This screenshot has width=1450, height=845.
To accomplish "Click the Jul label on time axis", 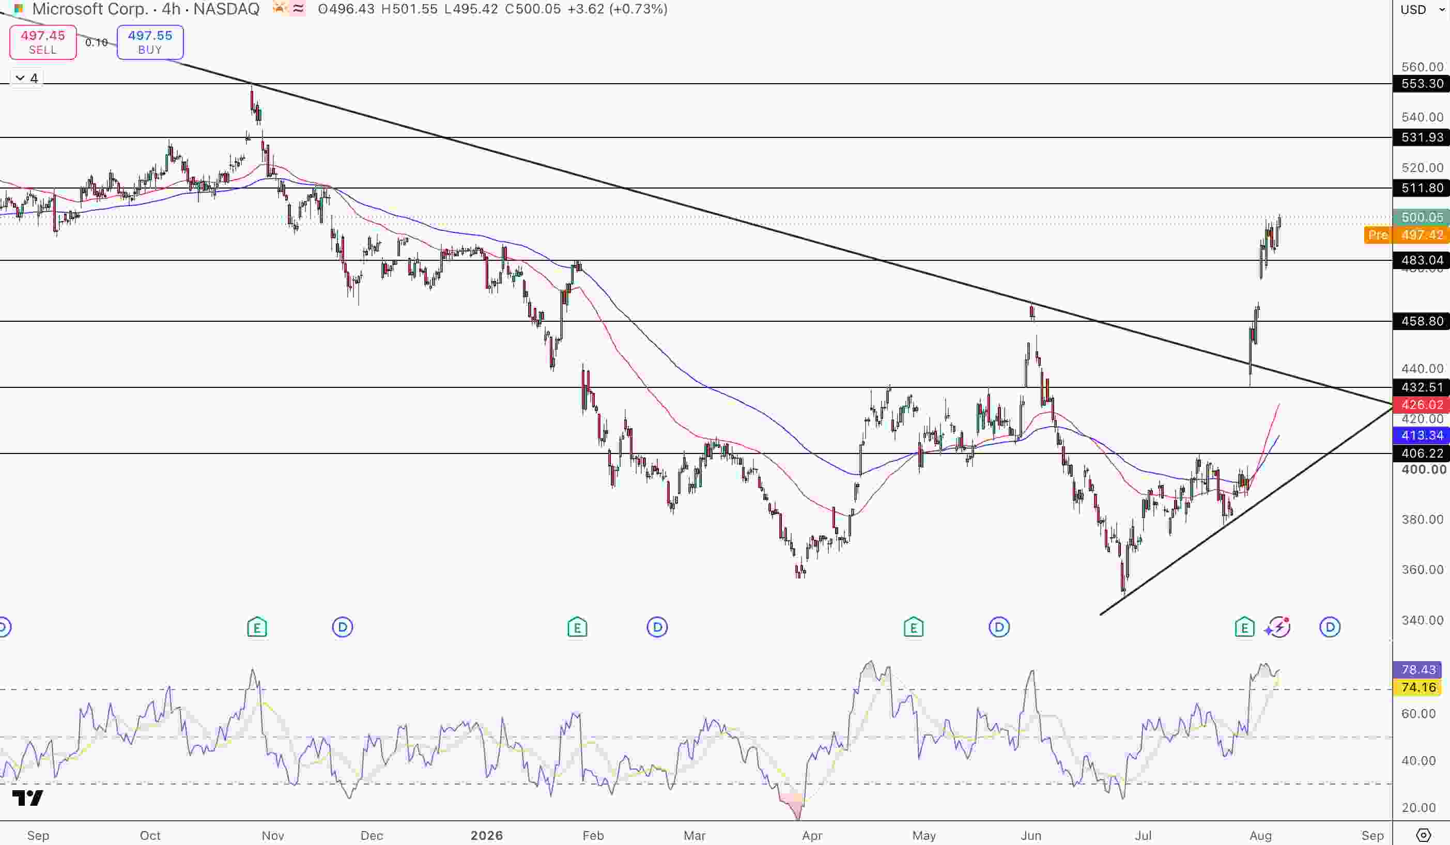I will [x=1144, y=835].
